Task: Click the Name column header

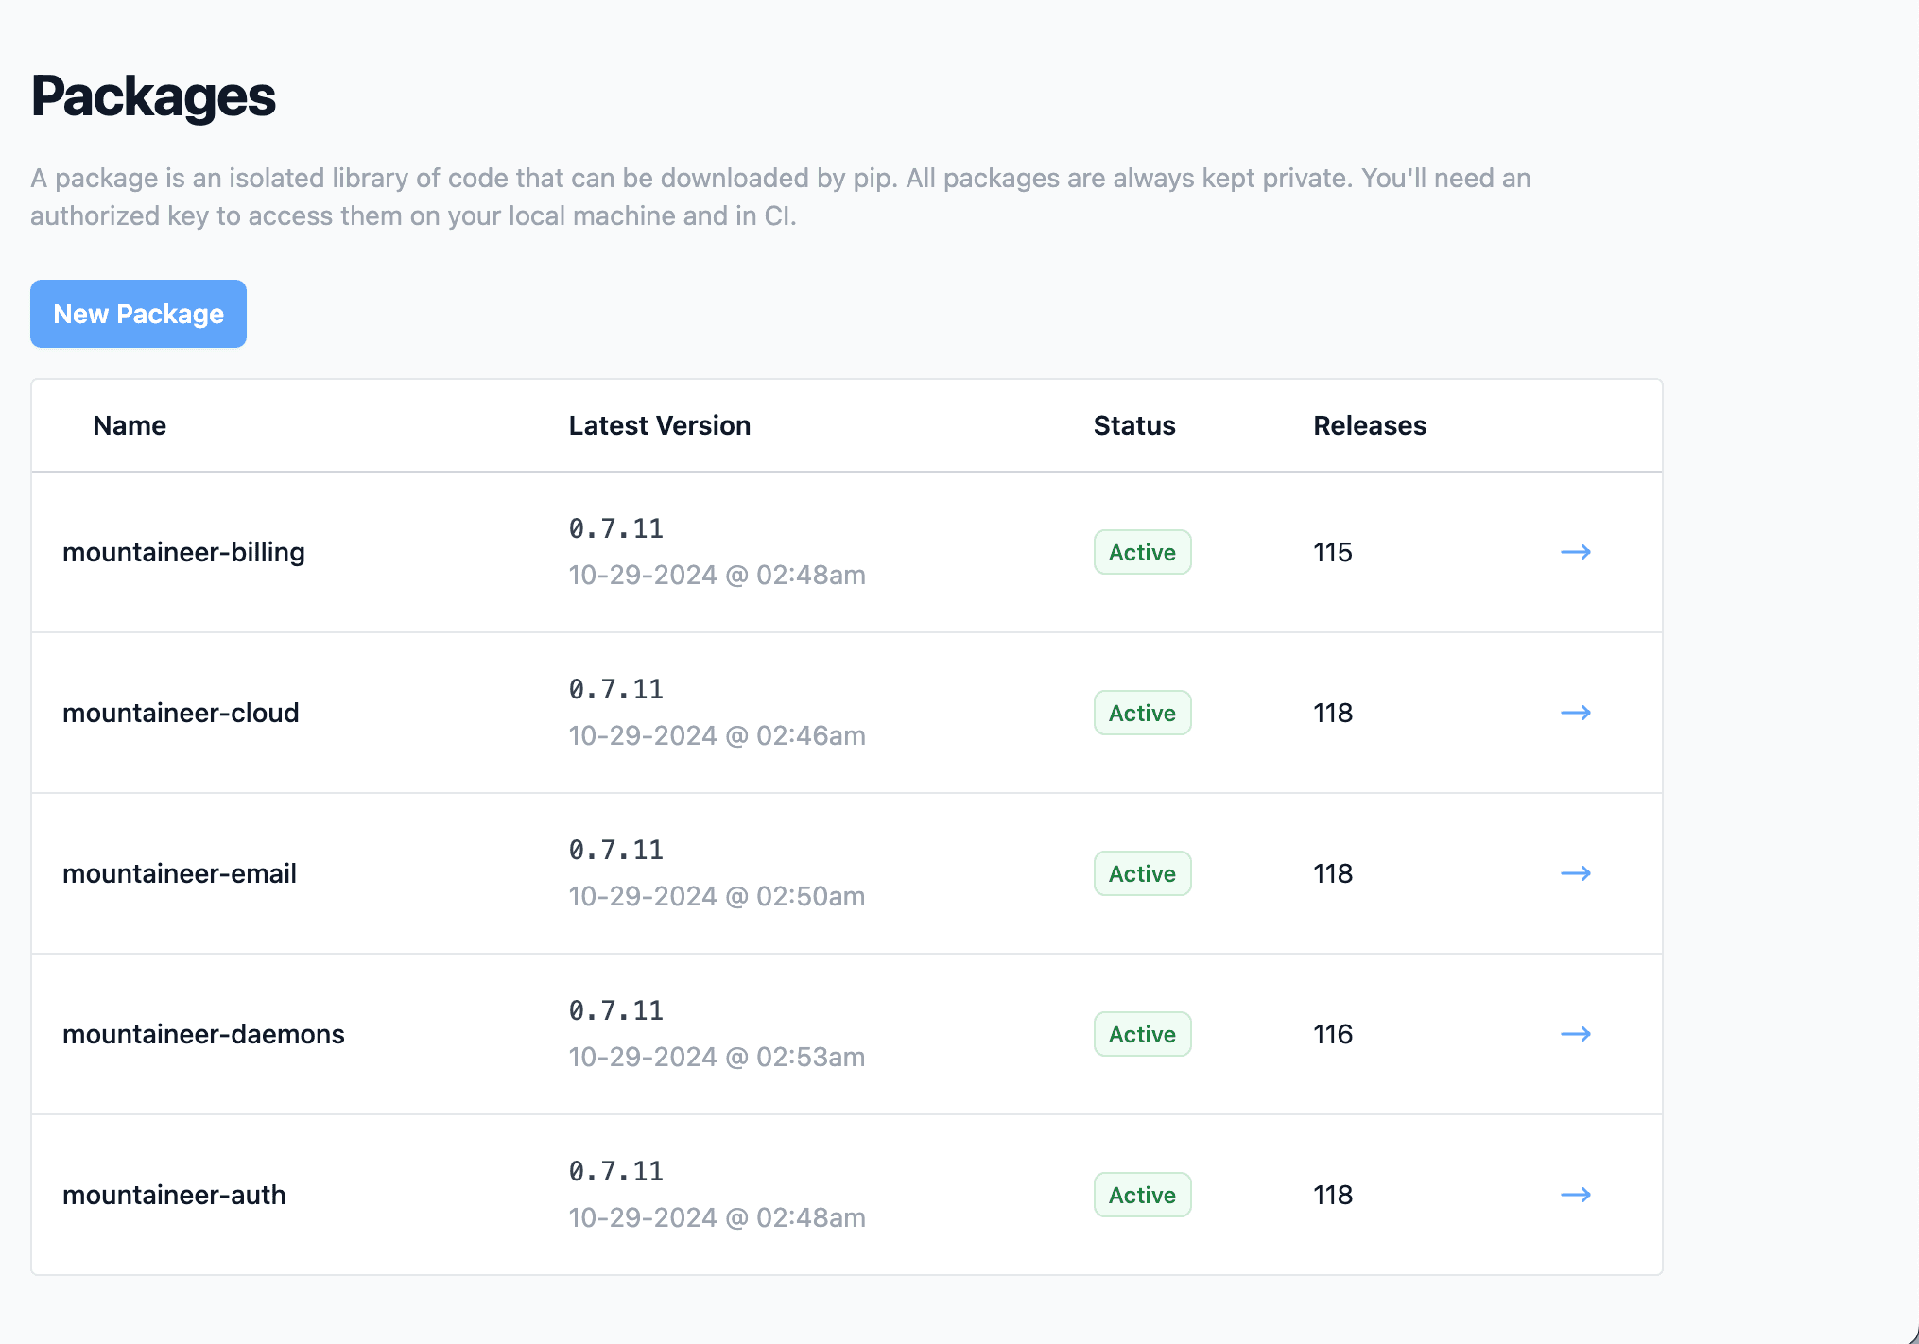Action: (130, 425)
